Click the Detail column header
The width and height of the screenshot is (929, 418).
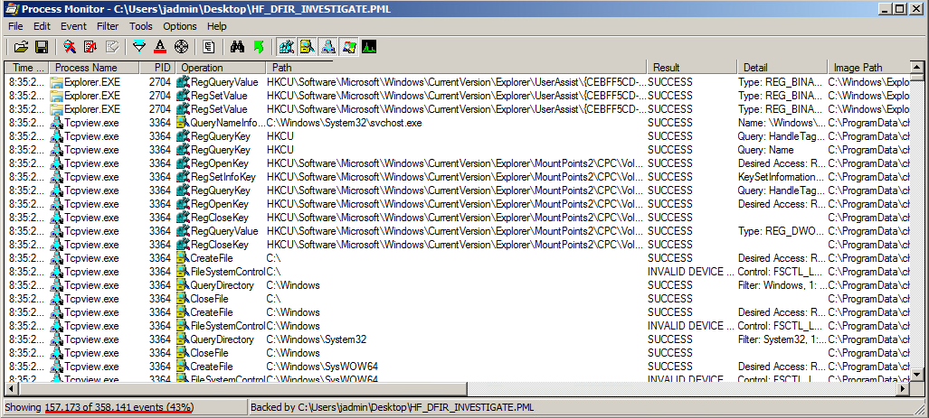(782, 68)
